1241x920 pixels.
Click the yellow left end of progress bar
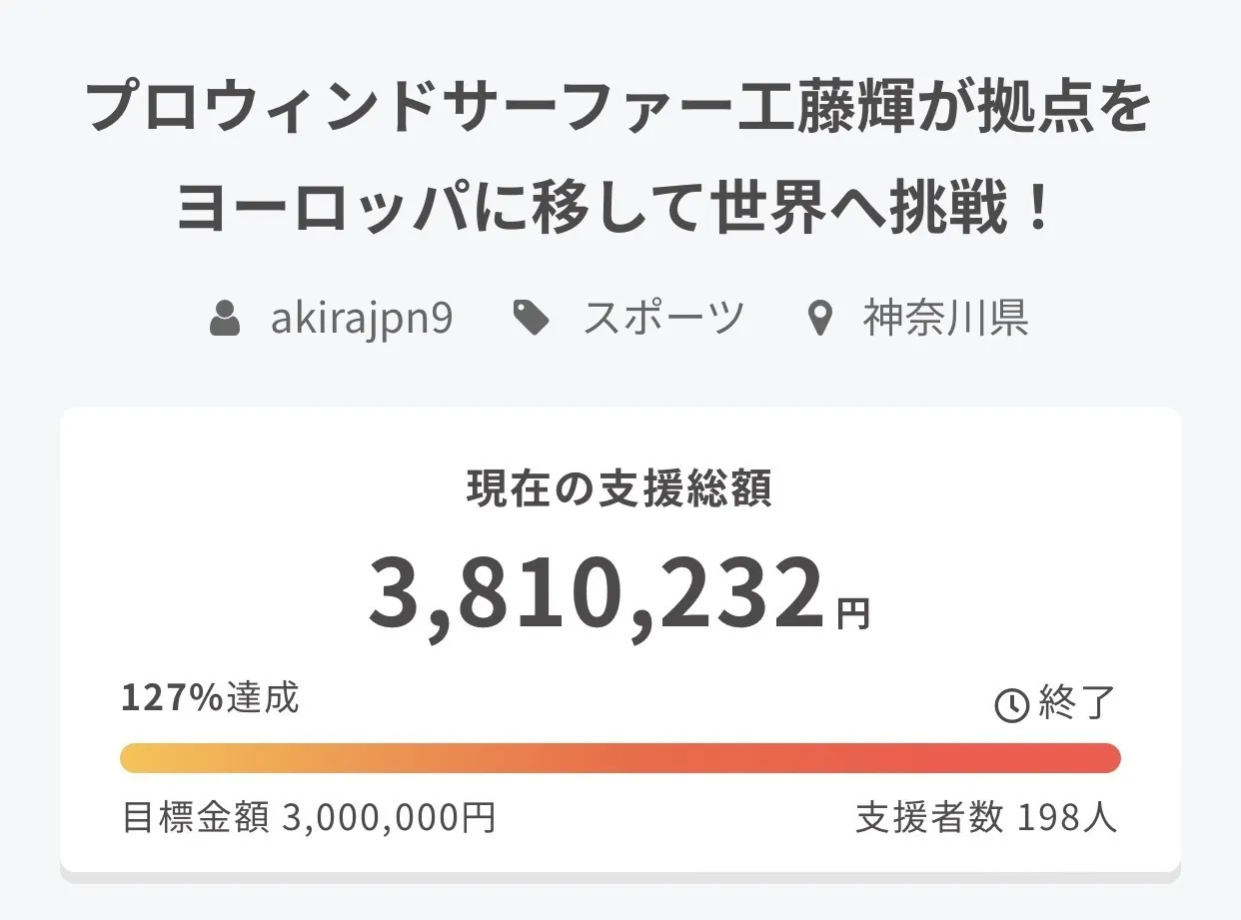point(140,758)
